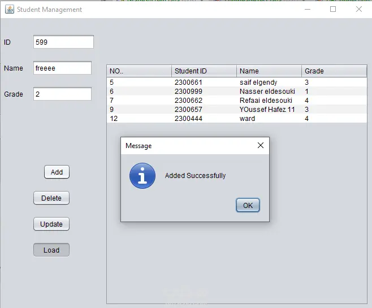Click the Added Successfully message text
This screenshot has width=372, height=308.
195,176
